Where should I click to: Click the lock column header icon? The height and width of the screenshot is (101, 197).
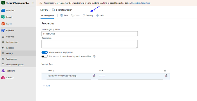tap(165, 70)
